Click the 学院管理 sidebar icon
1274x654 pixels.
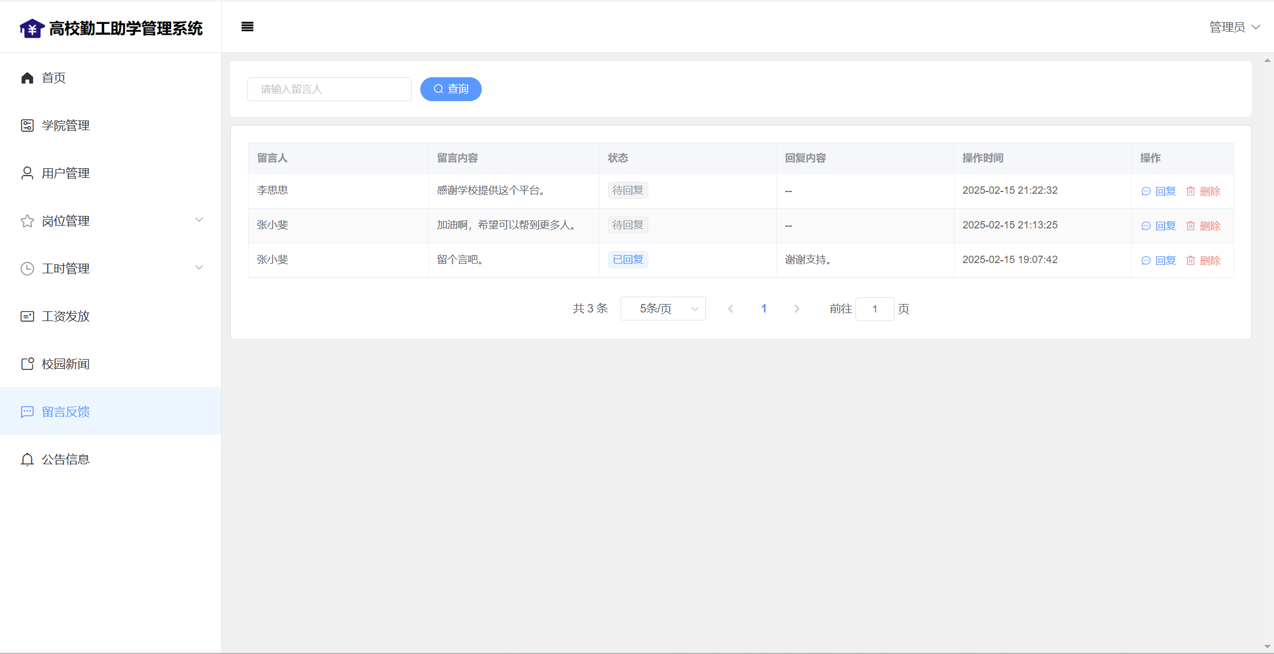(27, 126)
